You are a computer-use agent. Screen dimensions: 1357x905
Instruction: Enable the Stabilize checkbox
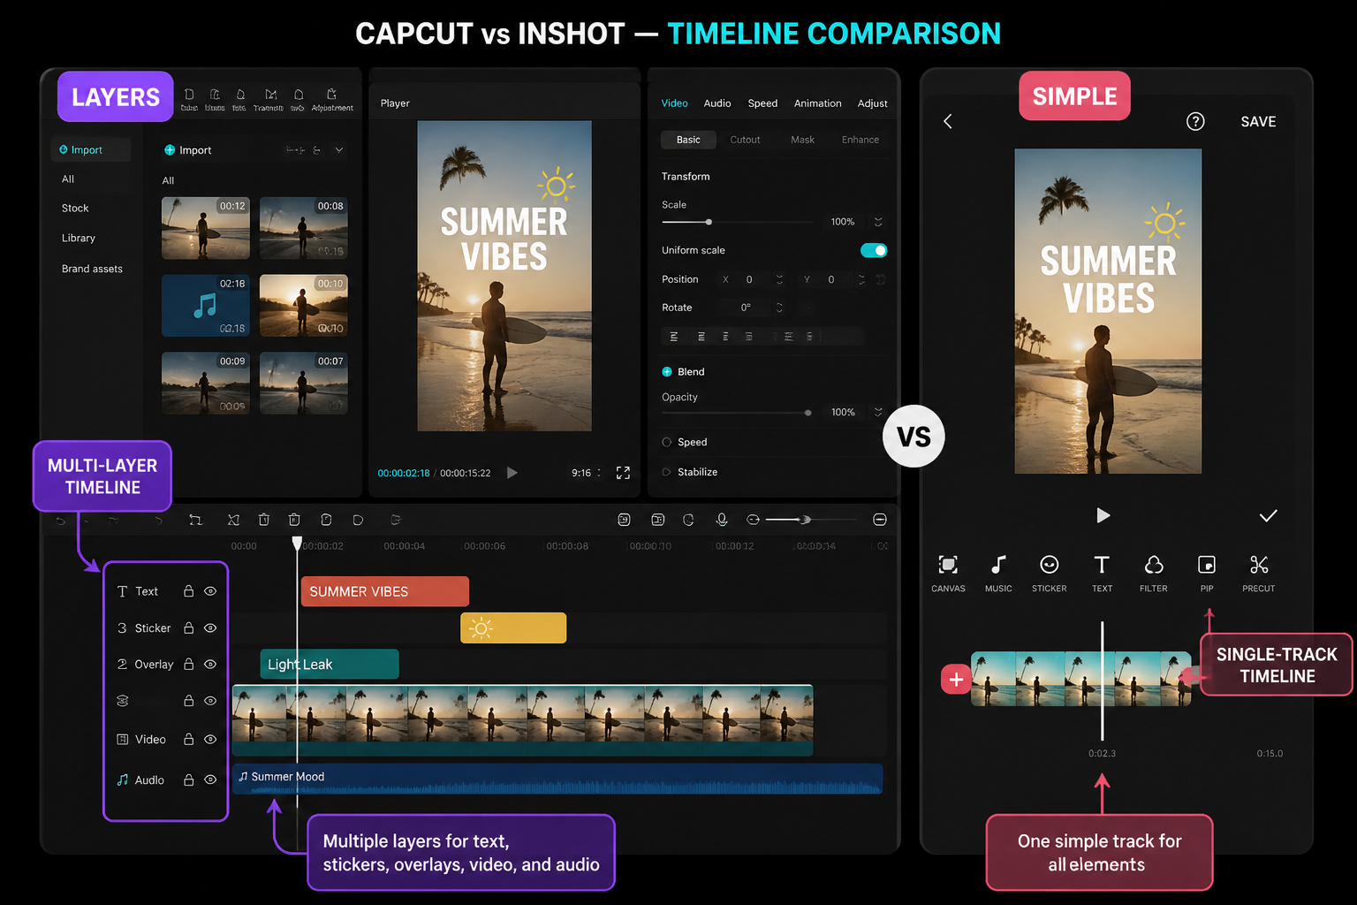(x=667, y=472)
